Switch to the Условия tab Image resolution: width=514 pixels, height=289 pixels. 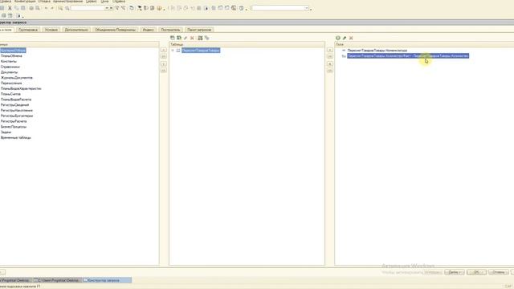click(x=51, y=30)
